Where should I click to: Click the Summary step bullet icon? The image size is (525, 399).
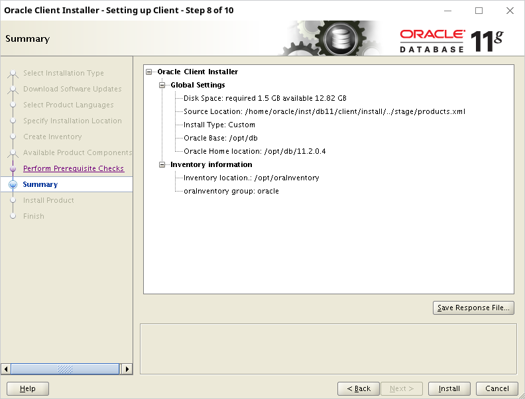tap(13, 184)
